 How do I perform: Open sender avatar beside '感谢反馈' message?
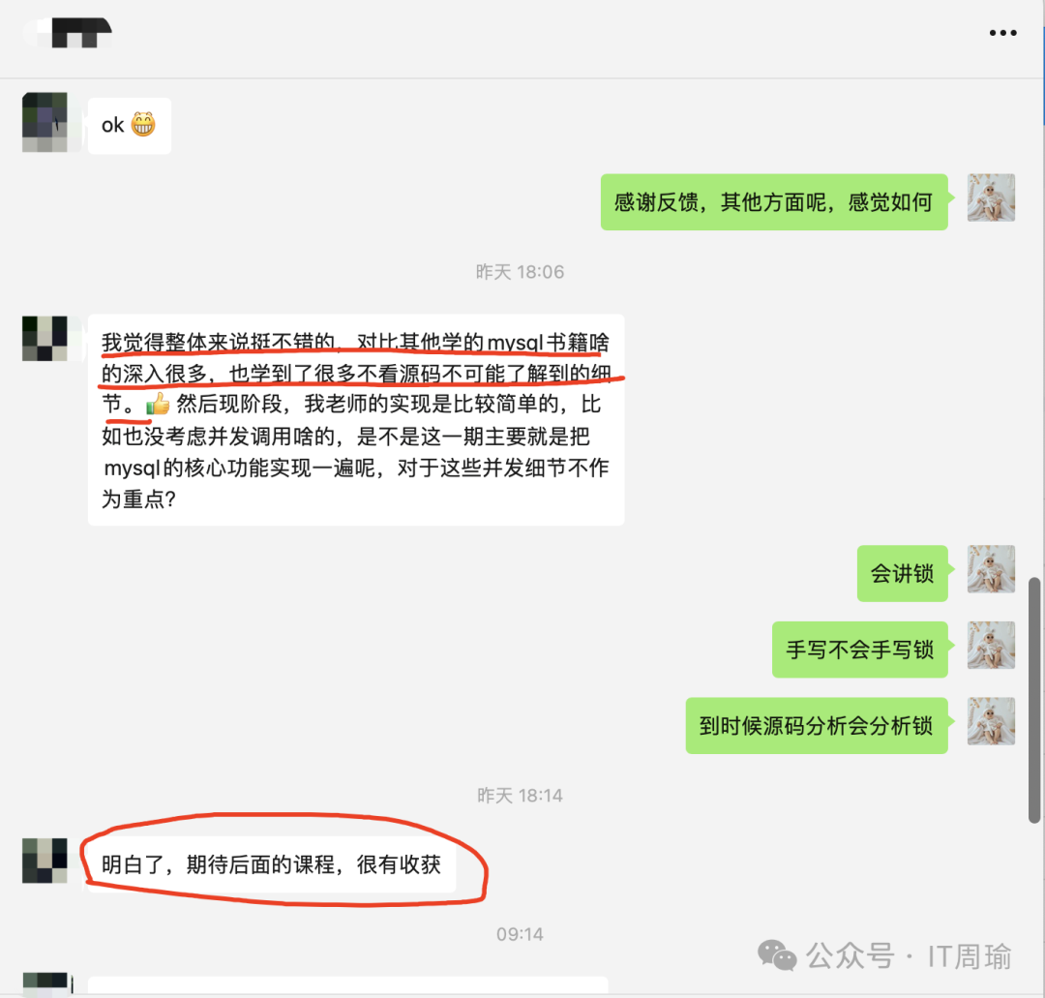coord(991,198)
